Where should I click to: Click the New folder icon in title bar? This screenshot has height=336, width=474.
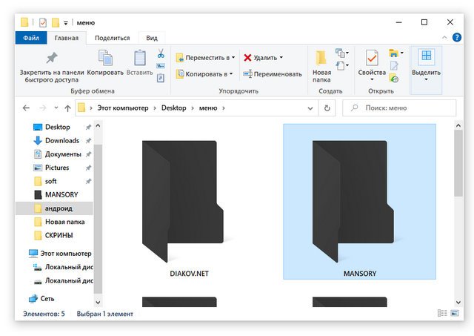56,23
